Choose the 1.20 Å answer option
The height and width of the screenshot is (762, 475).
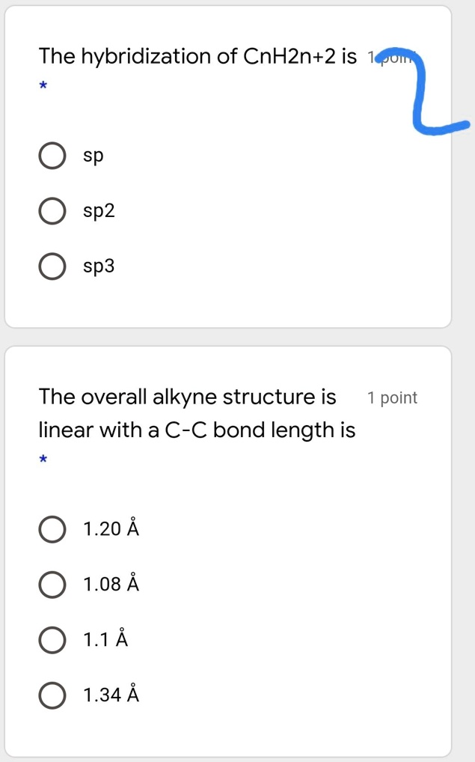[x=52, y=529]
